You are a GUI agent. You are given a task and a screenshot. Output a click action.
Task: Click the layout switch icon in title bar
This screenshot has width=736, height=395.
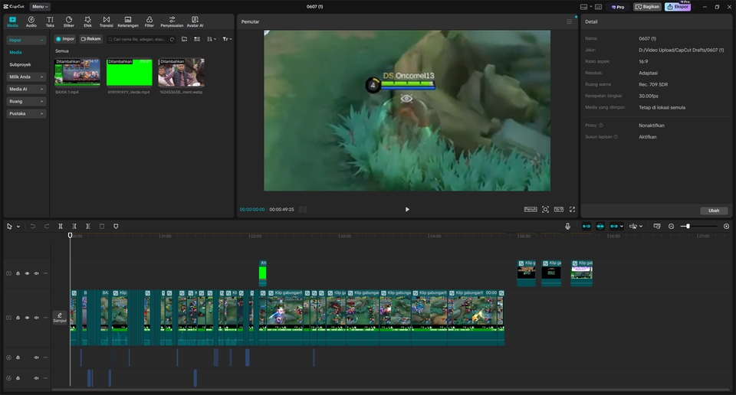click(586, 7)
